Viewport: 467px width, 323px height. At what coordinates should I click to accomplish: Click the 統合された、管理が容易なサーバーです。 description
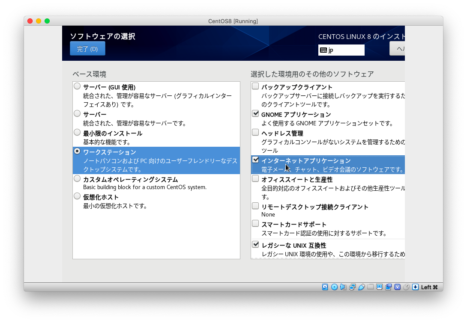click(135, 123)
